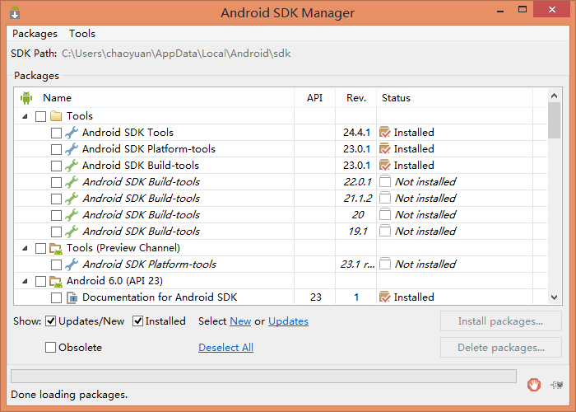The width and height of the screenshot is (576, 412).
Task: Enable the Obsolete show filter
Action: (x=50, y=347)
